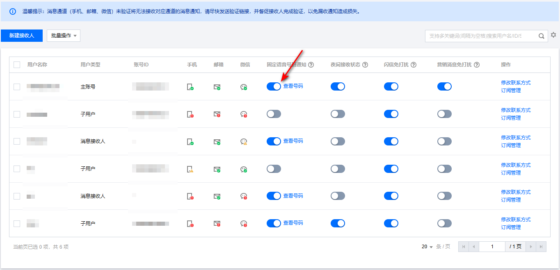This screenshot has width=560, height=270.
Task: Click email verified icon in 主账号 row
Action: tap(217, 87)
